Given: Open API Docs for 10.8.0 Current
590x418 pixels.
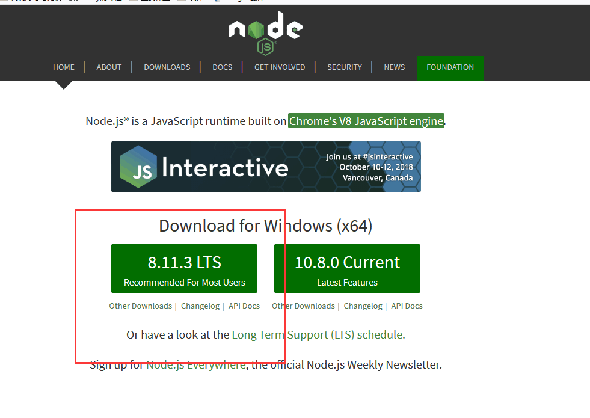Looking at the screenshot, I should pos(407,306).
